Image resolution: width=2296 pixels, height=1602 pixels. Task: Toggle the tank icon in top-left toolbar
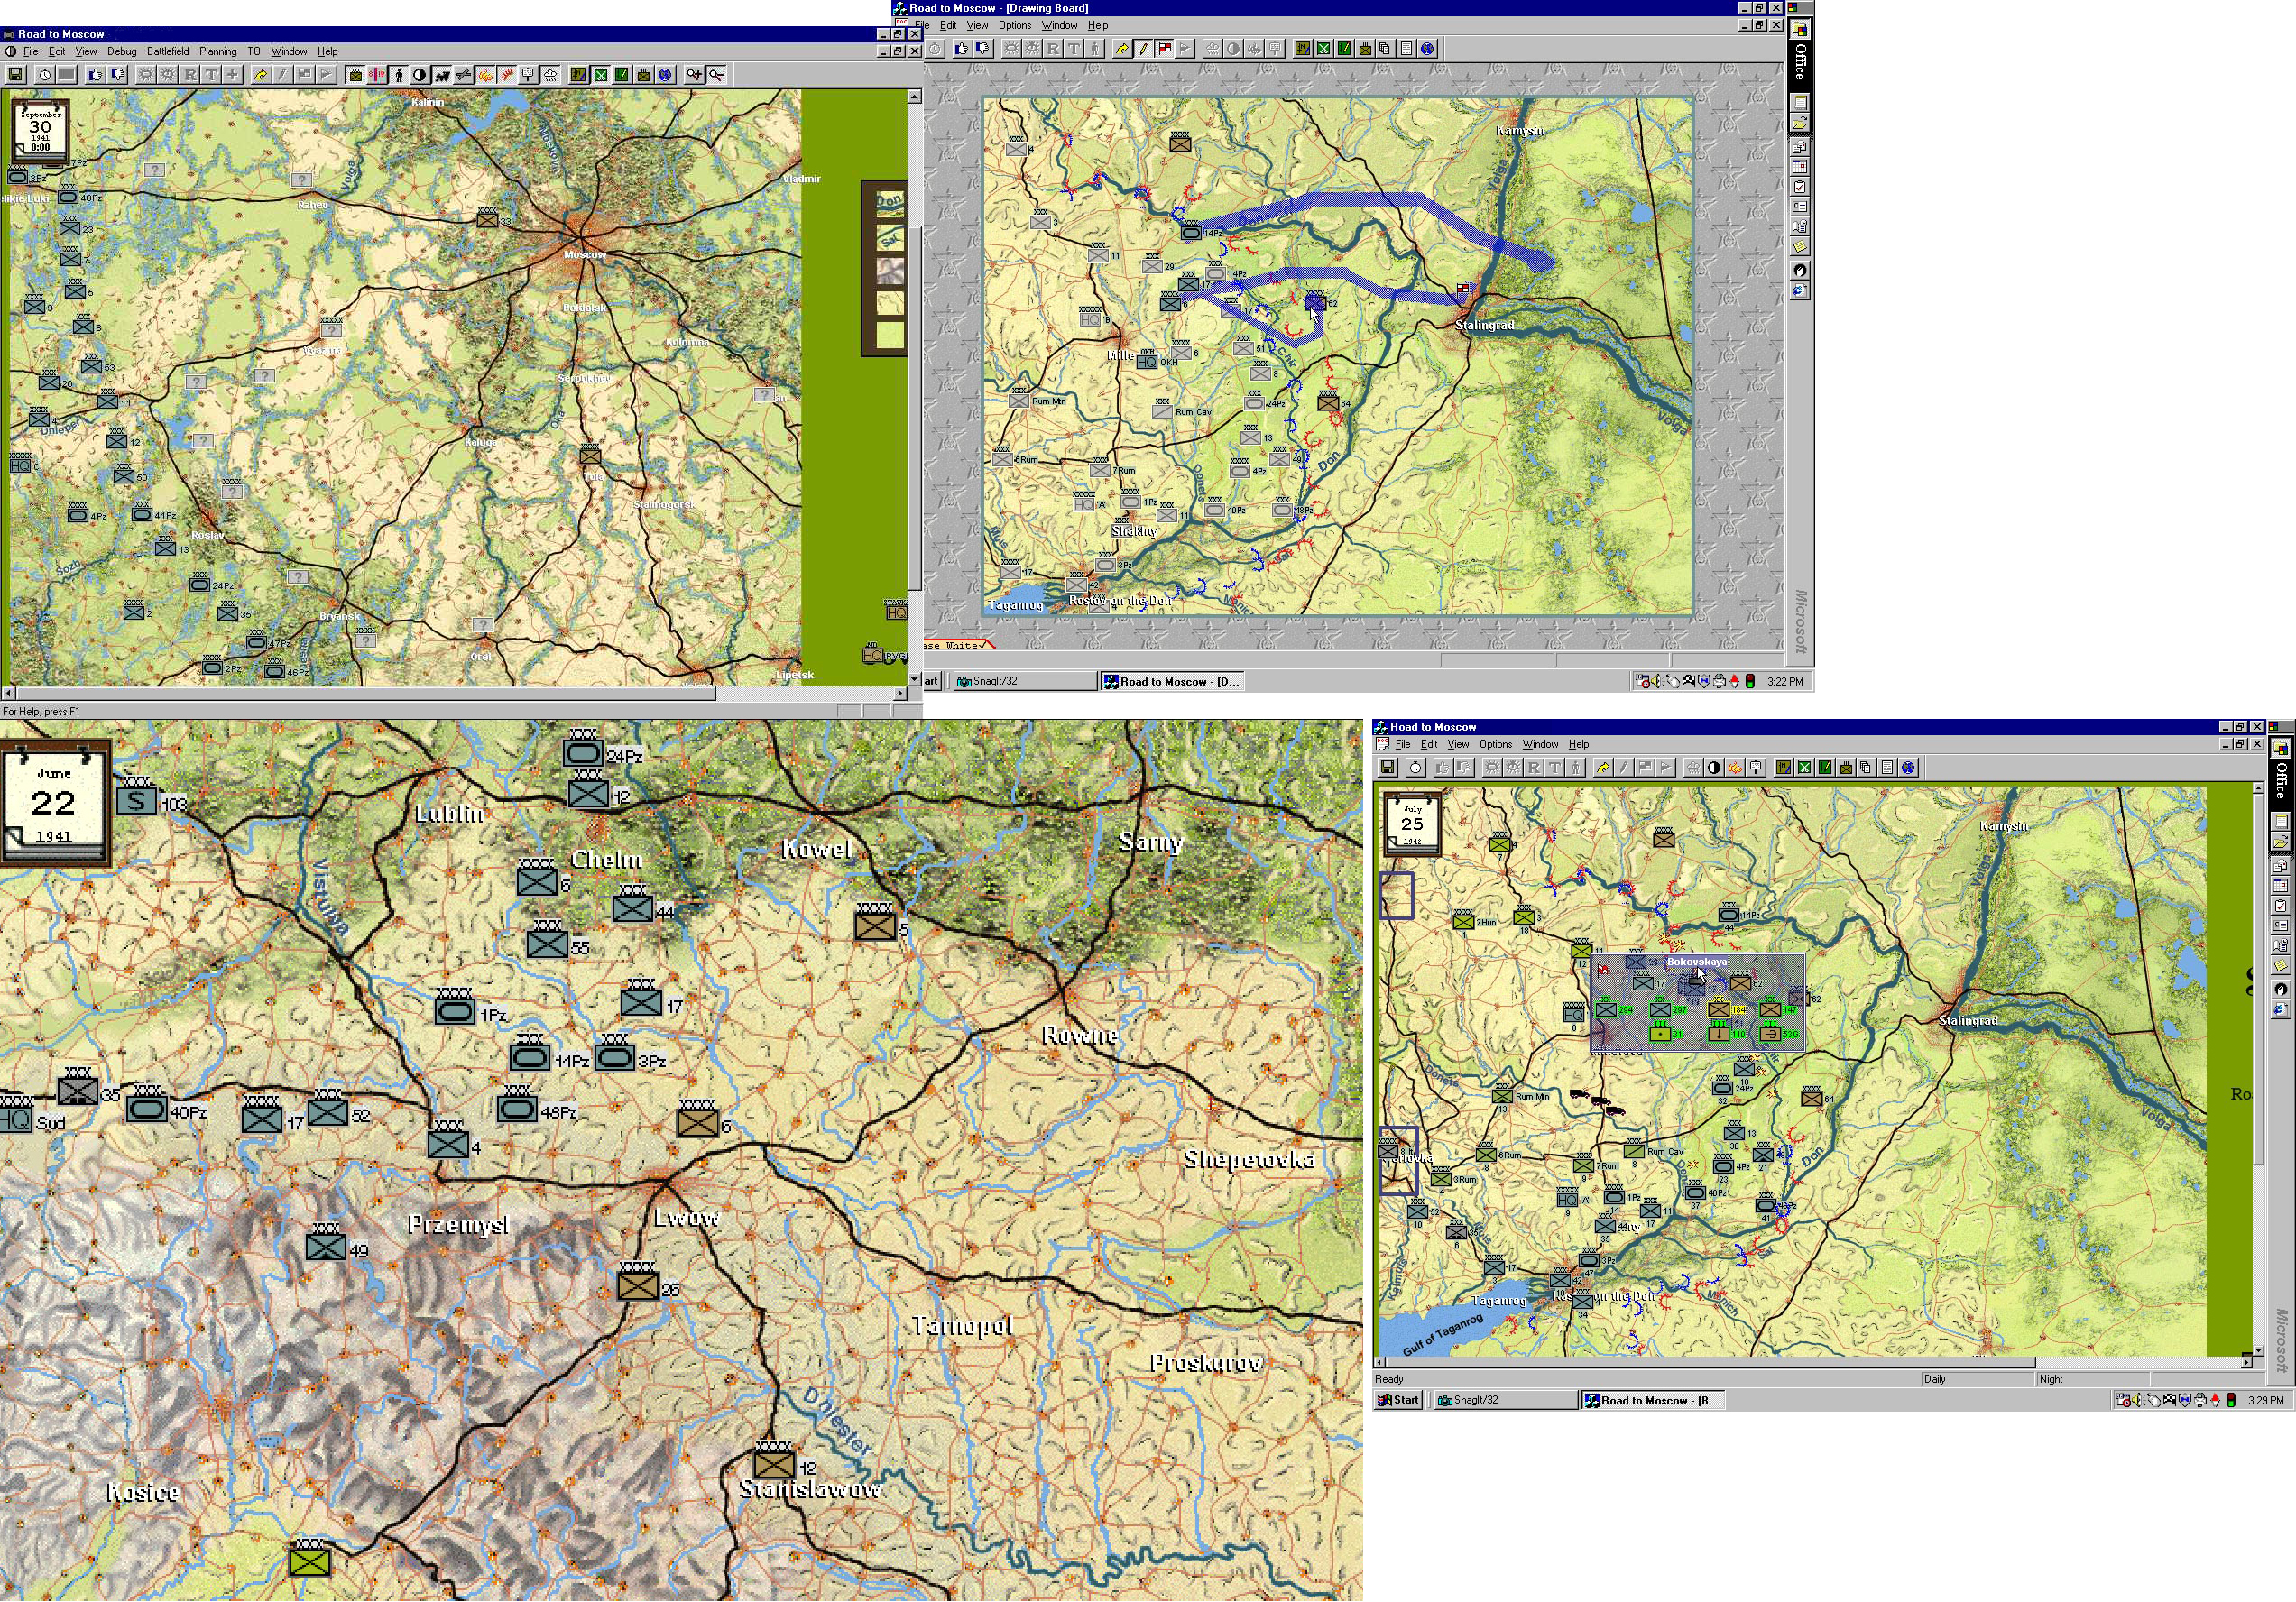(x=442, y=75)
